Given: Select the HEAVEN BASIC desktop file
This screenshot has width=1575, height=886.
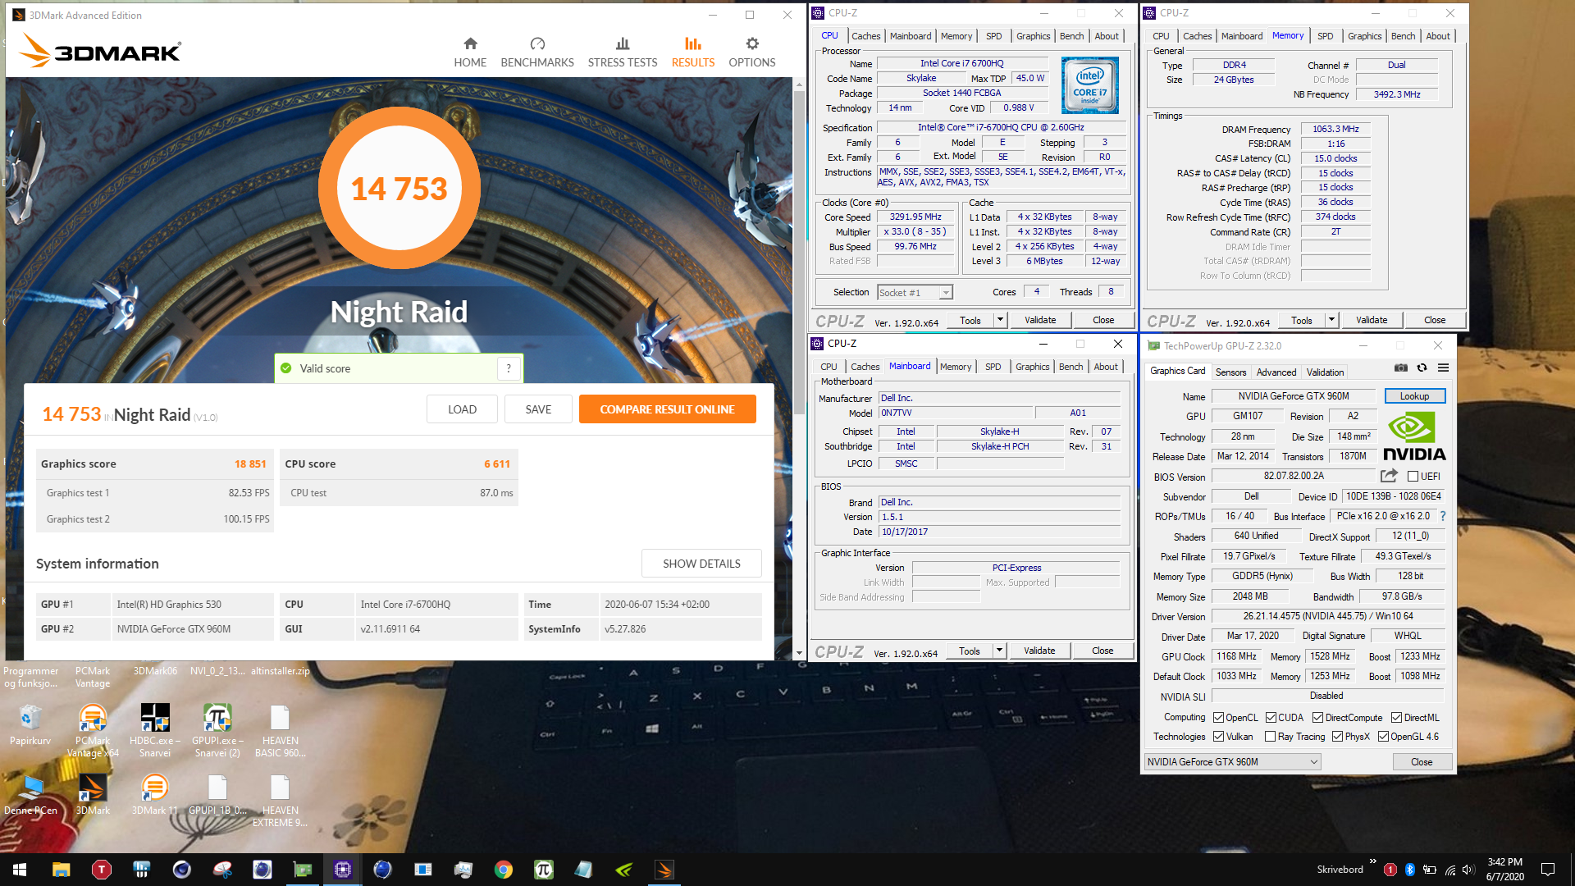Looking at the screenshot, I should click(x=280, y=730).
